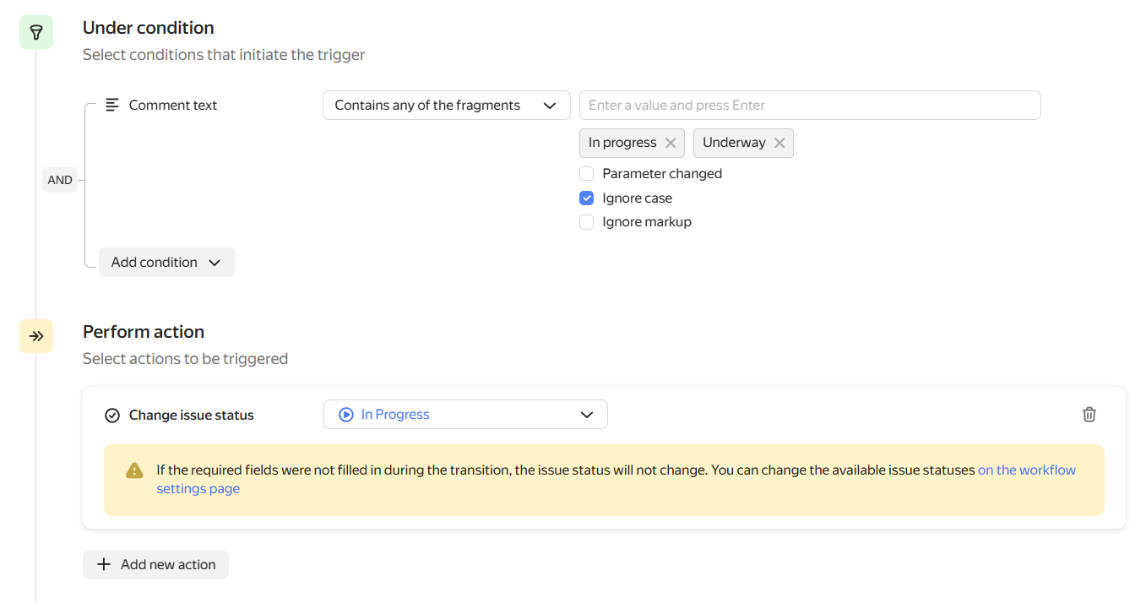Viewport: 1146px width, 603px height.
Task: Focus the 'Enter a value and press Enter' field
Action: pyautogui.click(x=809, y=106)
